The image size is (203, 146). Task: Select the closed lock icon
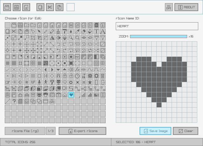65,76
